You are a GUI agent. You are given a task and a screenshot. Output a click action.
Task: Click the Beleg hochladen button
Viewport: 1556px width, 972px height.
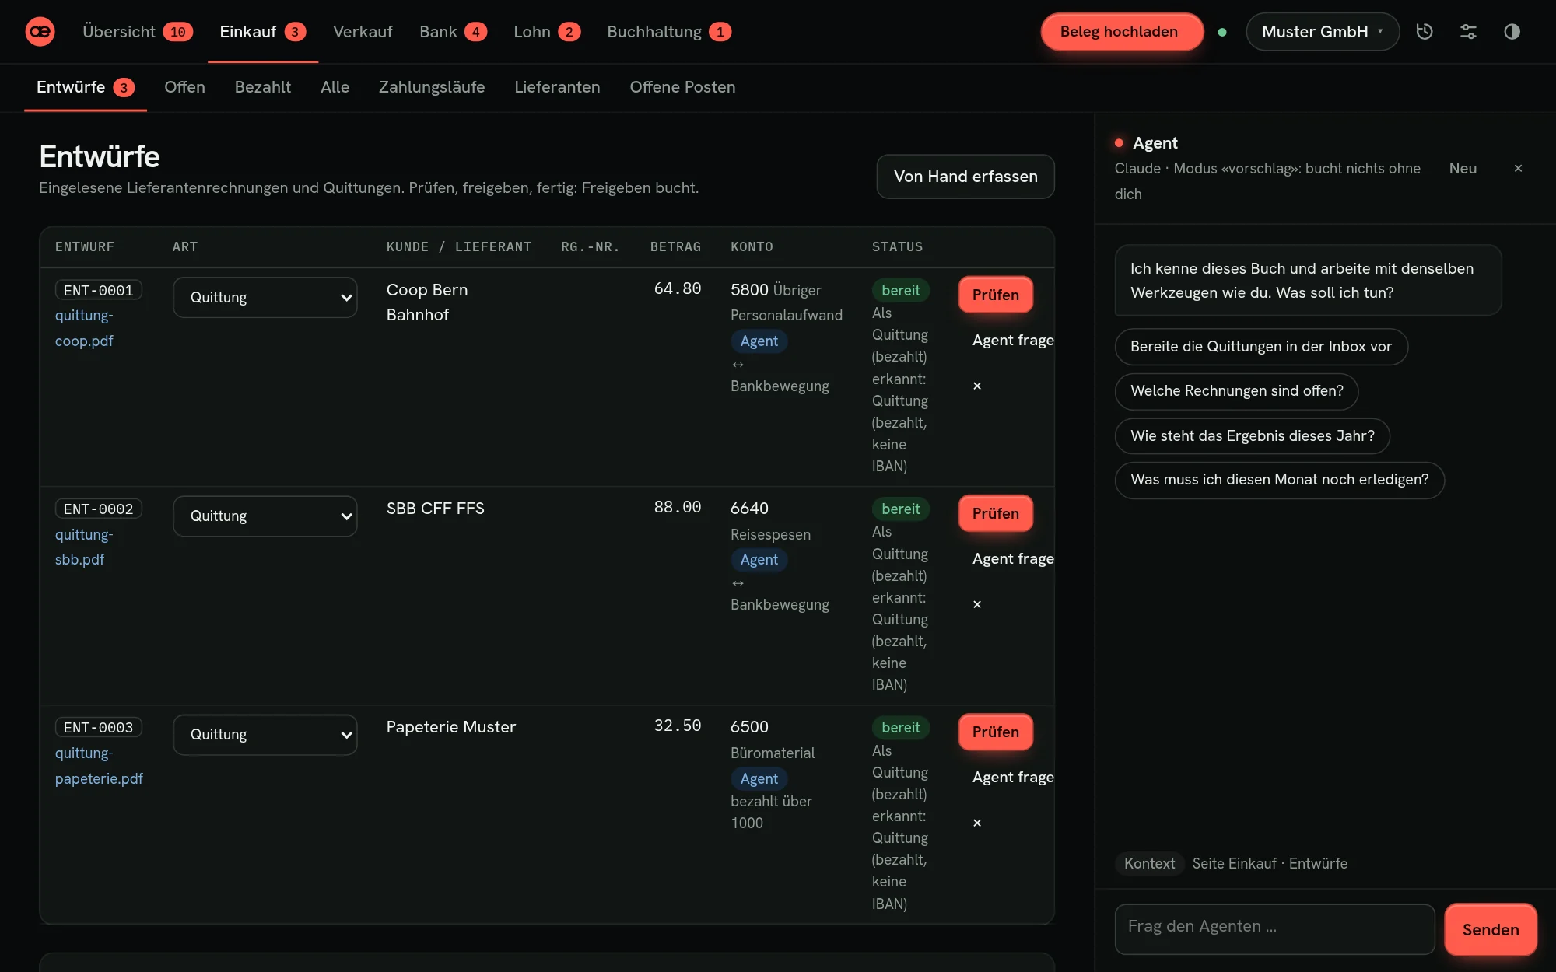click(1122, 32)
